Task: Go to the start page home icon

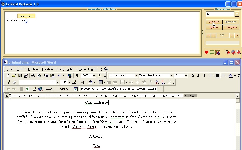Action: pos(35,89)
